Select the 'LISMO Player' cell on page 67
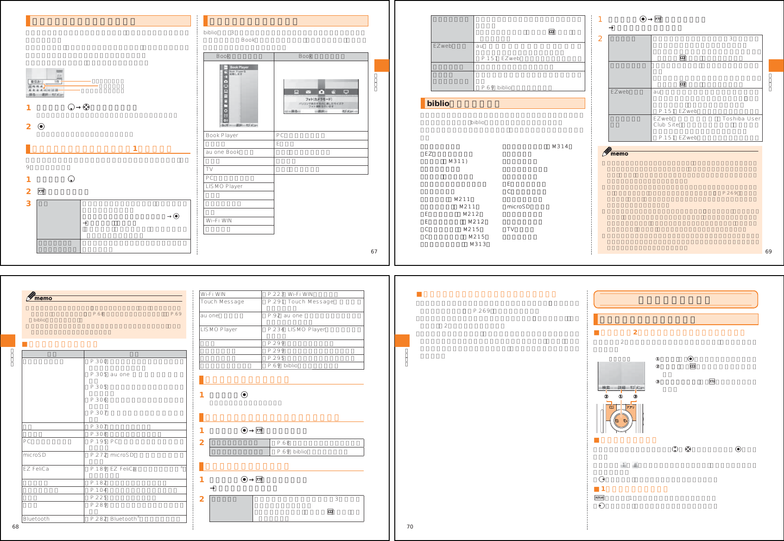784x541 pixels. tap(239, 187)
